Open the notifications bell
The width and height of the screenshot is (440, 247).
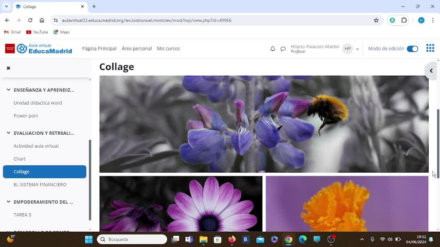click(272, 49)
